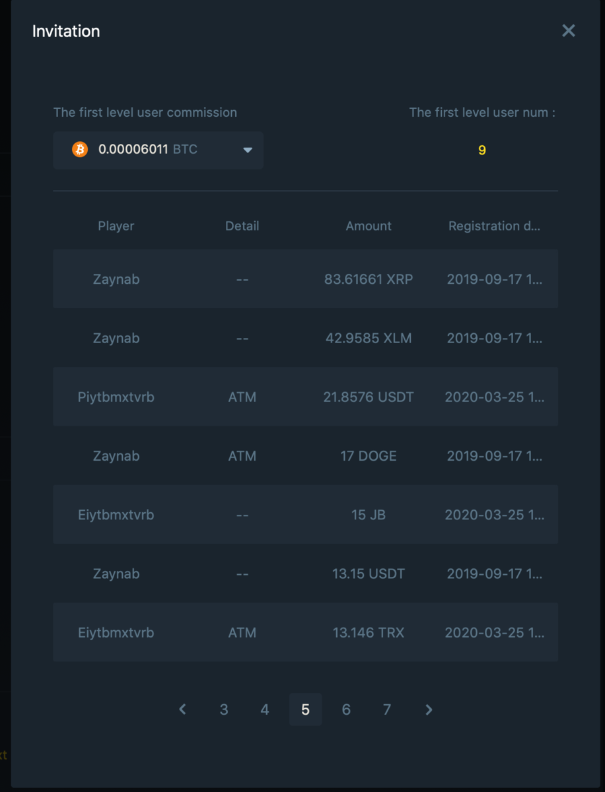Viewport: 605px width, 792px height.
Task: Click the orange Bitcoin coin icon
Action: [80, 150]
